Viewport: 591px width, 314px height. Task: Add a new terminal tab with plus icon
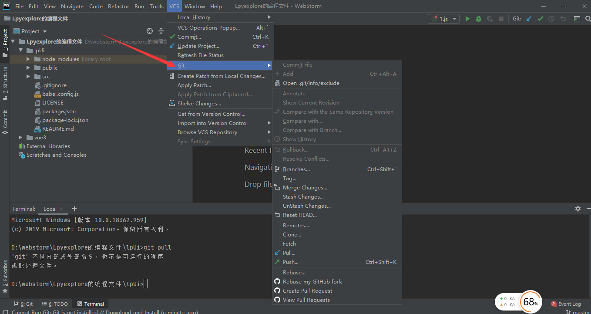click(x=74, y=209)
